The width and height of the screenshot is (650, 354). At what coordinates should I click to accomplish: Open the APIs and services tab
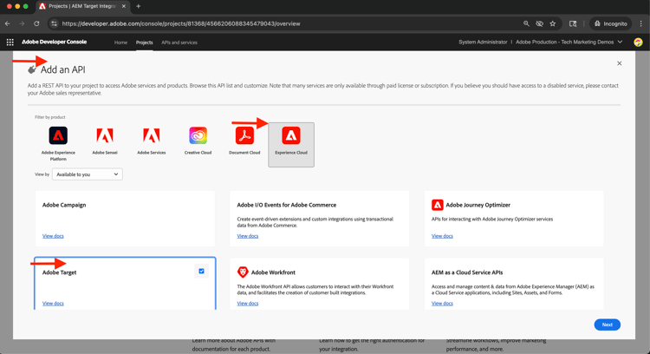click(179, 42)
